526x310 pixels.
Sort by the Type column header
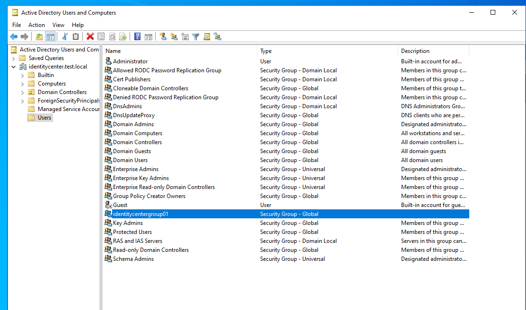(327, 51)
